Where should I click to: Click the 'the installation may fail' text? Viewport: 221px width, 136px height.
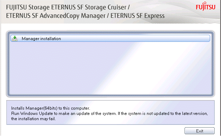tap(33, 119)
